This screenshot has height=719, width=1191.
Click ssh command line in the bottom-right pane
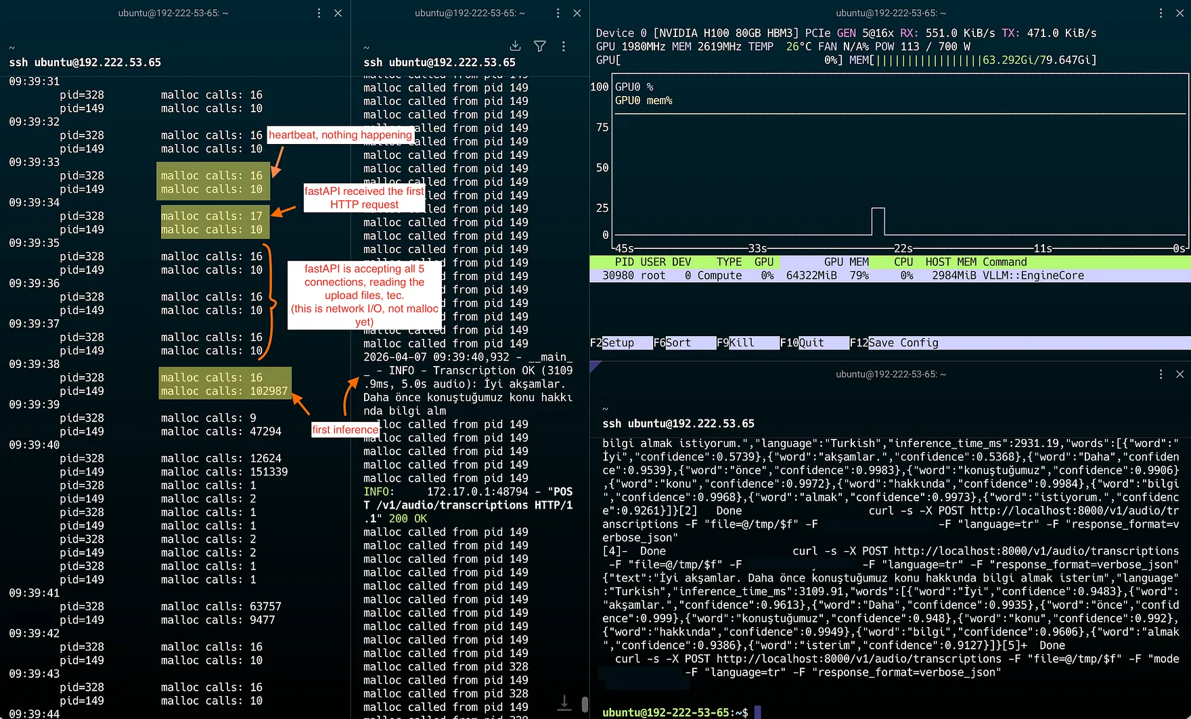point(678,423)
